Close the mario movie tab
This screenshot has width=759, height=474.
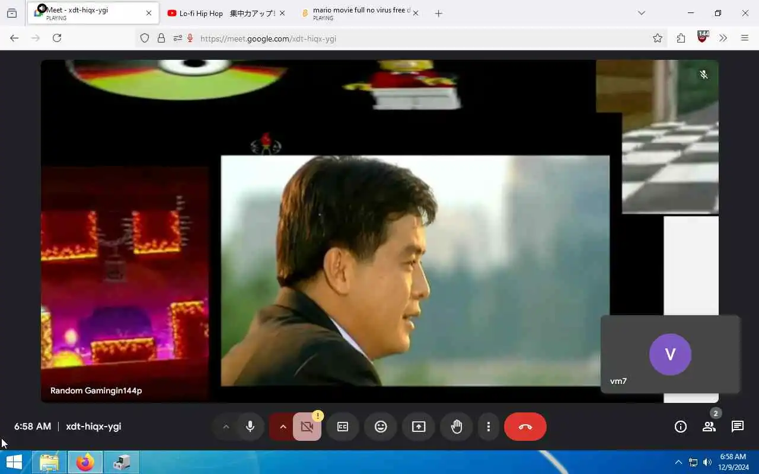click(416, 13)
